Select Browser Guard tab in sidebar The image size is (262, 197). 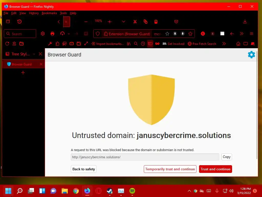[x=23, y=64]
